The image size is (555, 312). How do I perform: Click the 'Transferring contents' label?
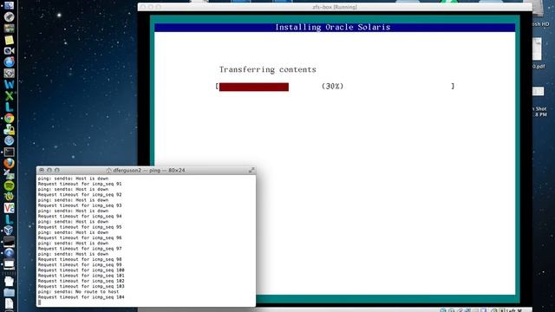tap(268, 69)
